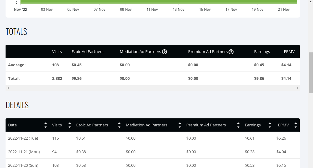Select the 2022-11-21 (Mon) row

click(x=153, y=152)
